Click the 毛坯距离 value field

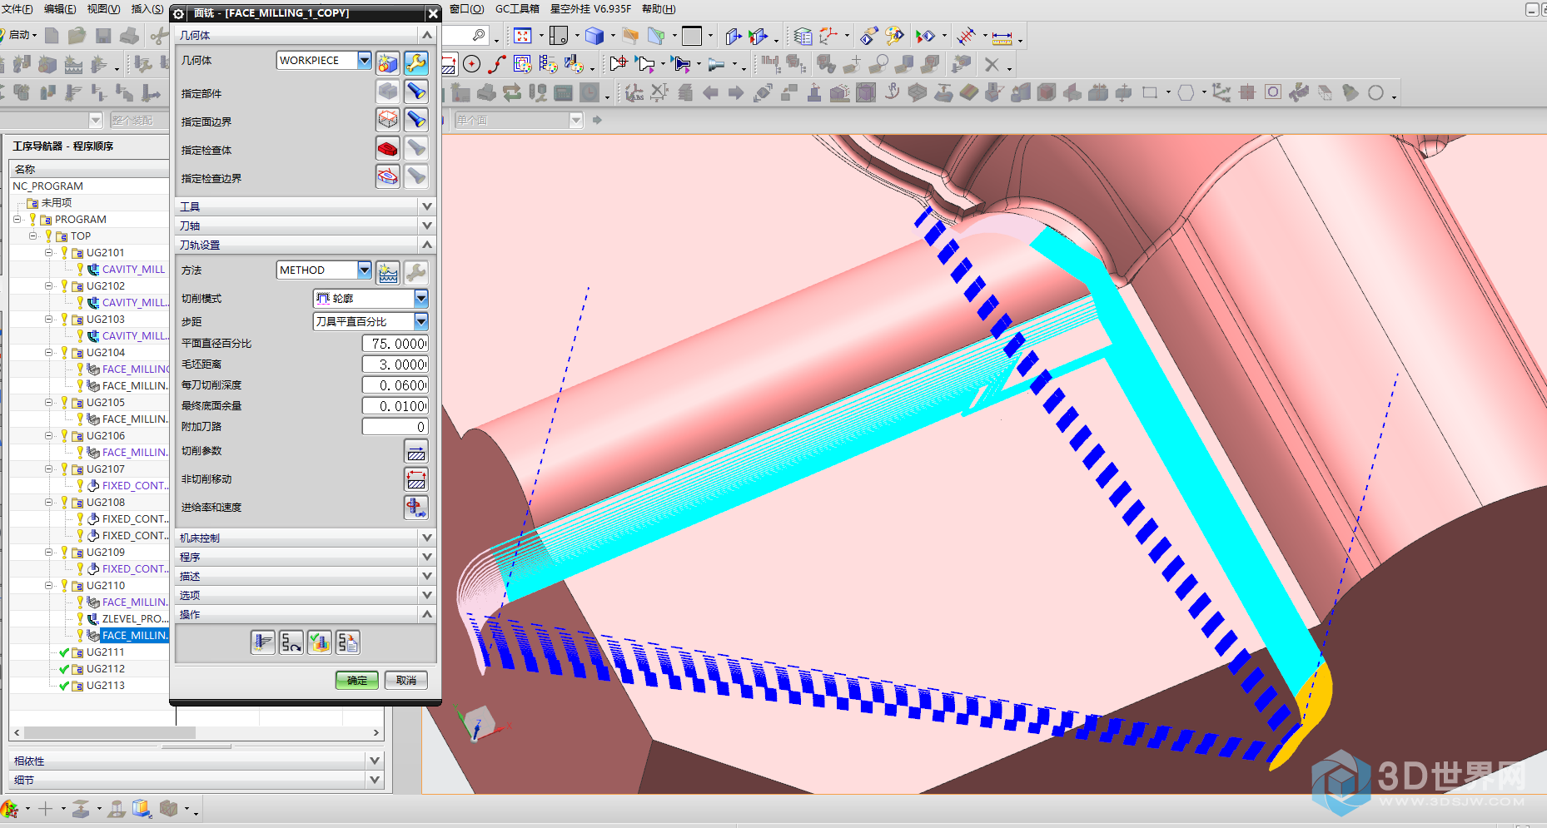(395, 364)
